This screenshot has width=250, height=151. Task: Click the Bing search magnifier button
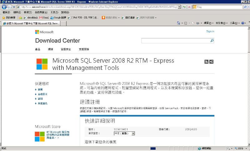click(x=245, y=7)
